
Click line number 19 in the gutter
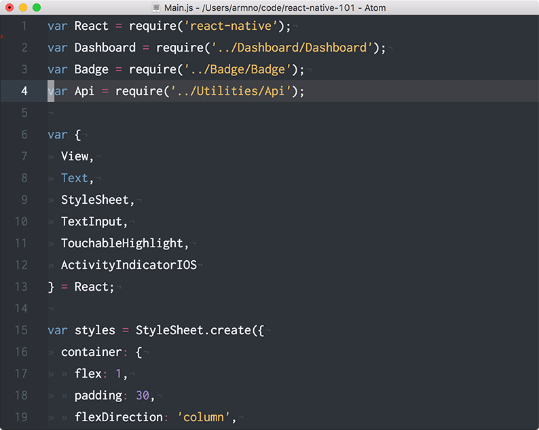click(x=21, y=417)
